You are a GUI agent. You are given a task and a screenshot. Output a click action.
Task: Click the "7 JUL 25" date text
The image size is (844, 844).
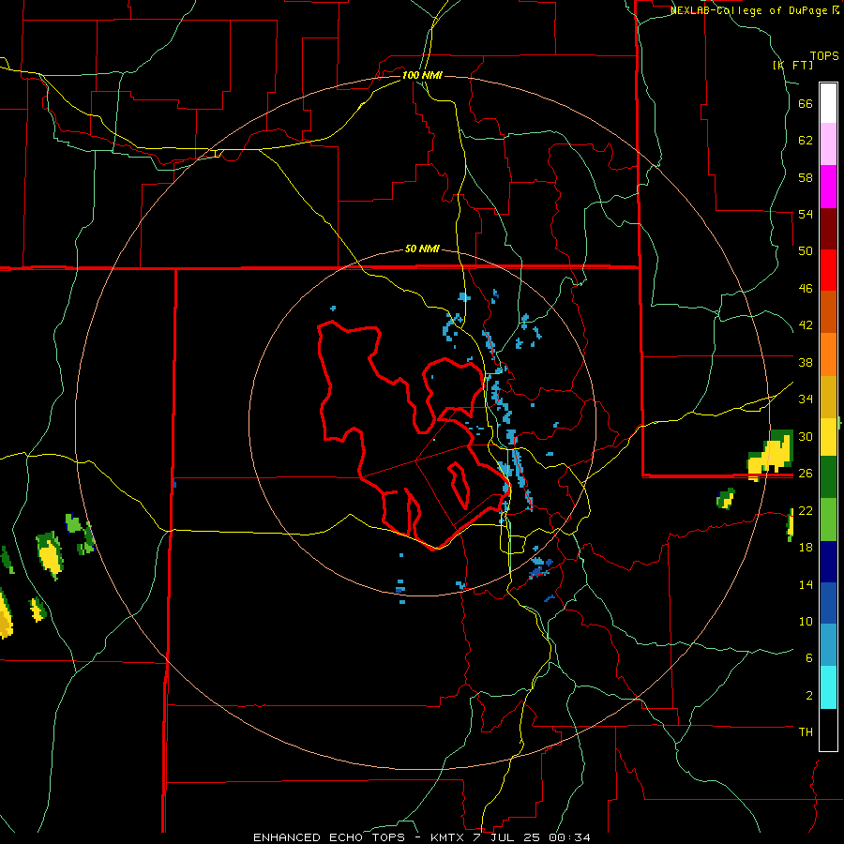coord(508,837)
